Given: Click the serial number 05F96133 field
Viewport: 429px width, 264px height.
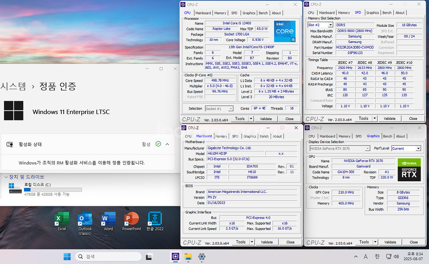Looking at the screenshot, I should (x=355, y=53).
